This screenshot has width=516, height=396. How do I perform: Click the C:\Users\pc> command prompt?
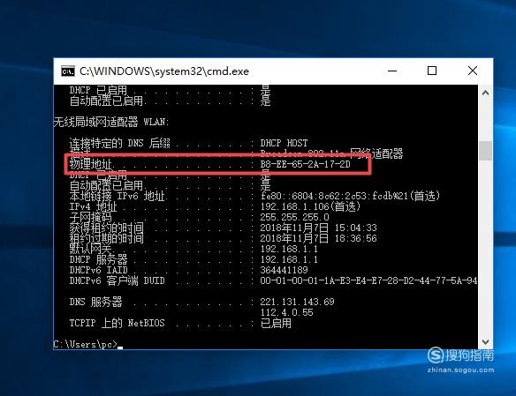(x=86, y=344)
